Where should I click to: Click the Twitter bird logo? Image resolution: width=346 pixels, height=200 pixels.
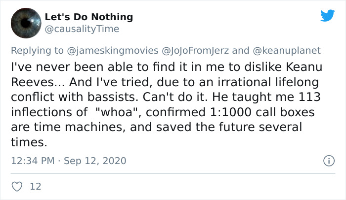point(327,15)
